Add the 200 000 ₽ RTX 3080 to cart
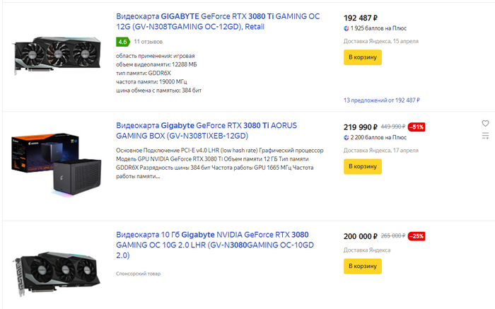495x309 pixels. point(362,266)
